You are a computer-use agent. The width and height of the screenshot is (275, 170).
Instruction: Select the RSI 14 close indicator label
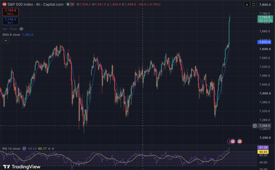tap(11, 149)
